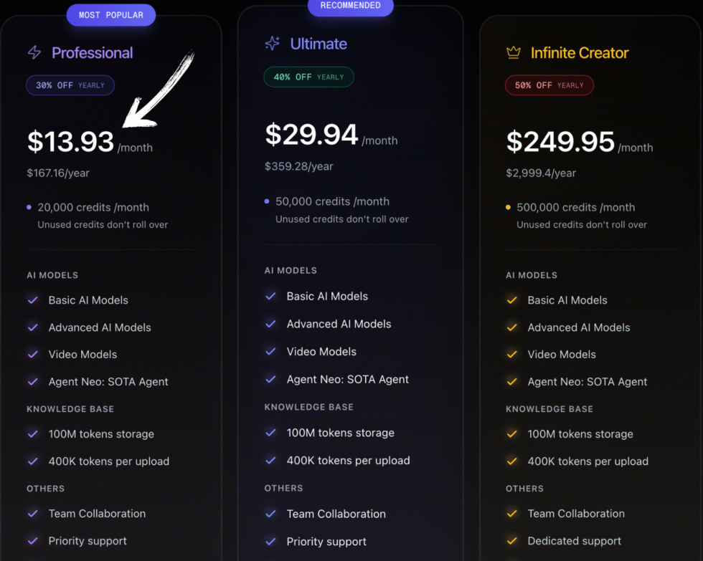Select the Ultimate plan sparkle icon
The width and height of the screenshot is (703, 561).
[271, 44]
